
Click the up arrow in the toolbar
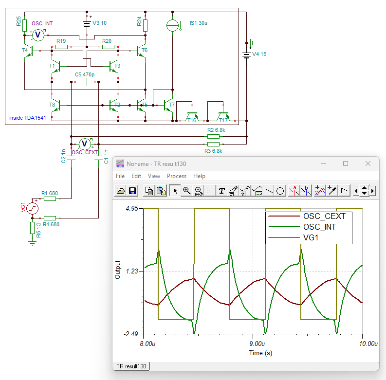tap(364, 188)
